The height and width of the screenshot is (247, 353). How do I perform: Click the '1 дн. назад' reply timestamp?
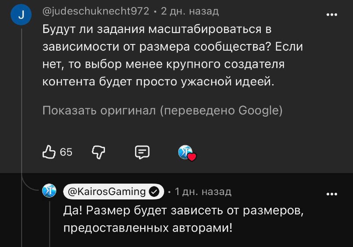(203, 192)
